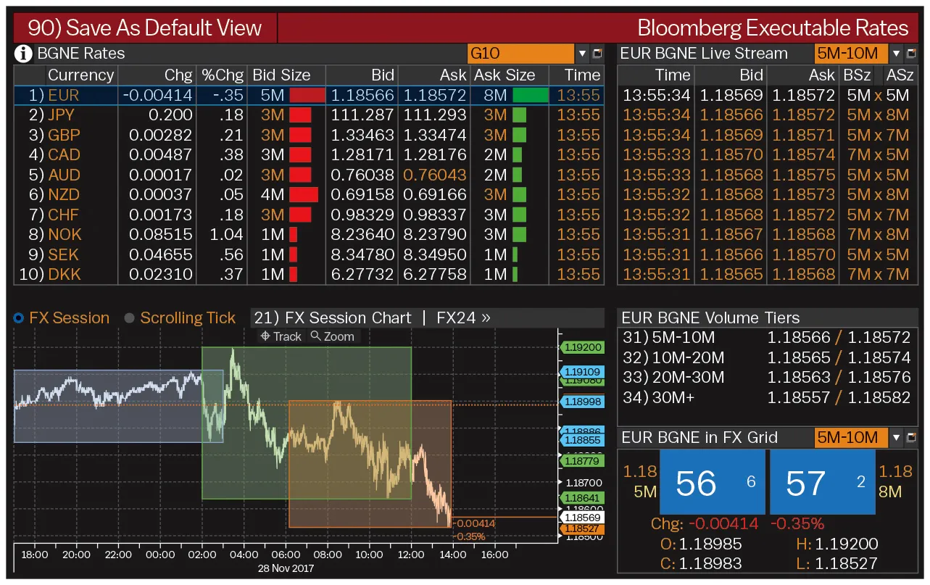Screen dimensions: 930x585
Task: Select the Track crosshair tool on the chart
Action: pyautogui.click(x=281, y=336)
